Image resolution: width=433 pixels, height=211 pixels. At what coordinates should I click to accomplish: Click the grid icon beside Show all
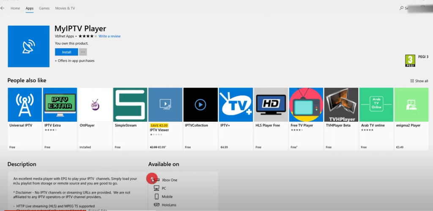click(x=412, y=81)
